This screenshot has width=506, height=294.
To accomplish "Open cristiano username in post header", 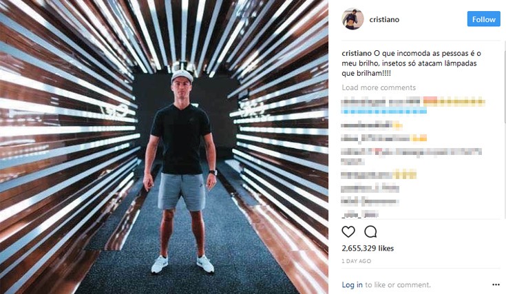I will pyautogui.click(x=384, y=19).
